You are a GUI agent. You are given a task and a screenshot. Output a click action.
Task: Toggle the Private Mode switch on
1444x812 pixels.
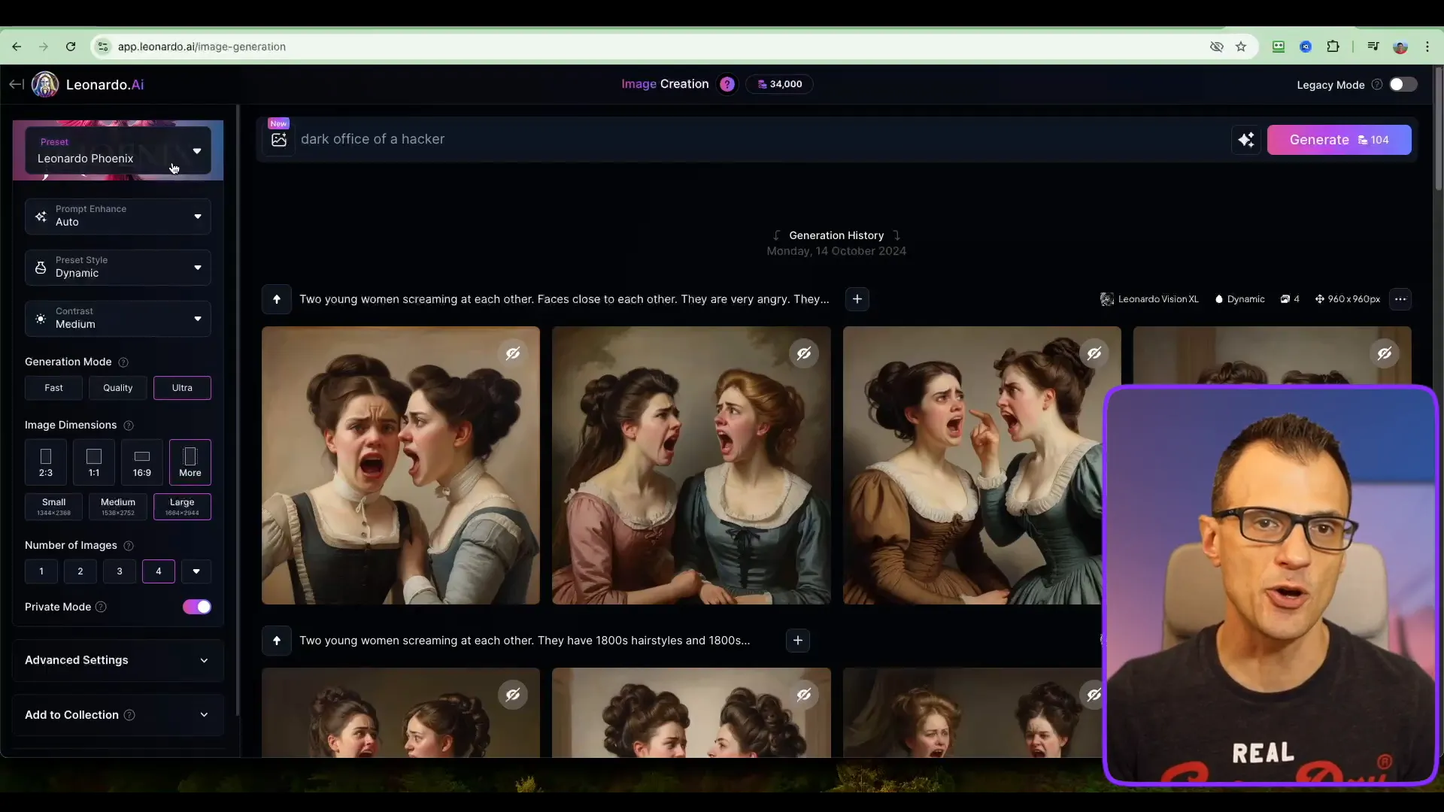[196, 607]
